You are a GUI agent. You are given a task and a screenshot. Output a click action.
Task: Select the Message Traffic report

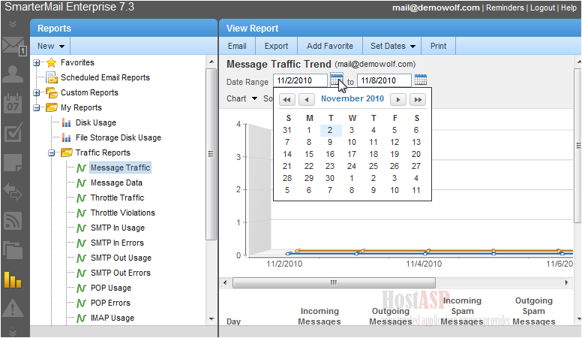click(x=120, y=167)
